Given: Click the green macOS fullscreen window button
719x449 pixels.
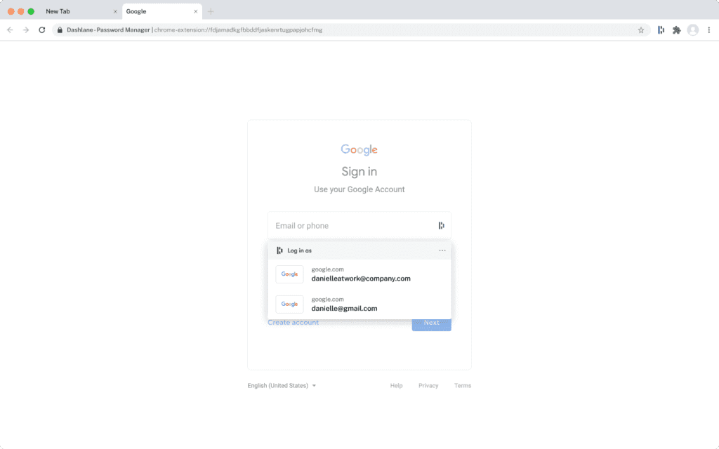Looking at the screenshot, I should click(31, 11).
